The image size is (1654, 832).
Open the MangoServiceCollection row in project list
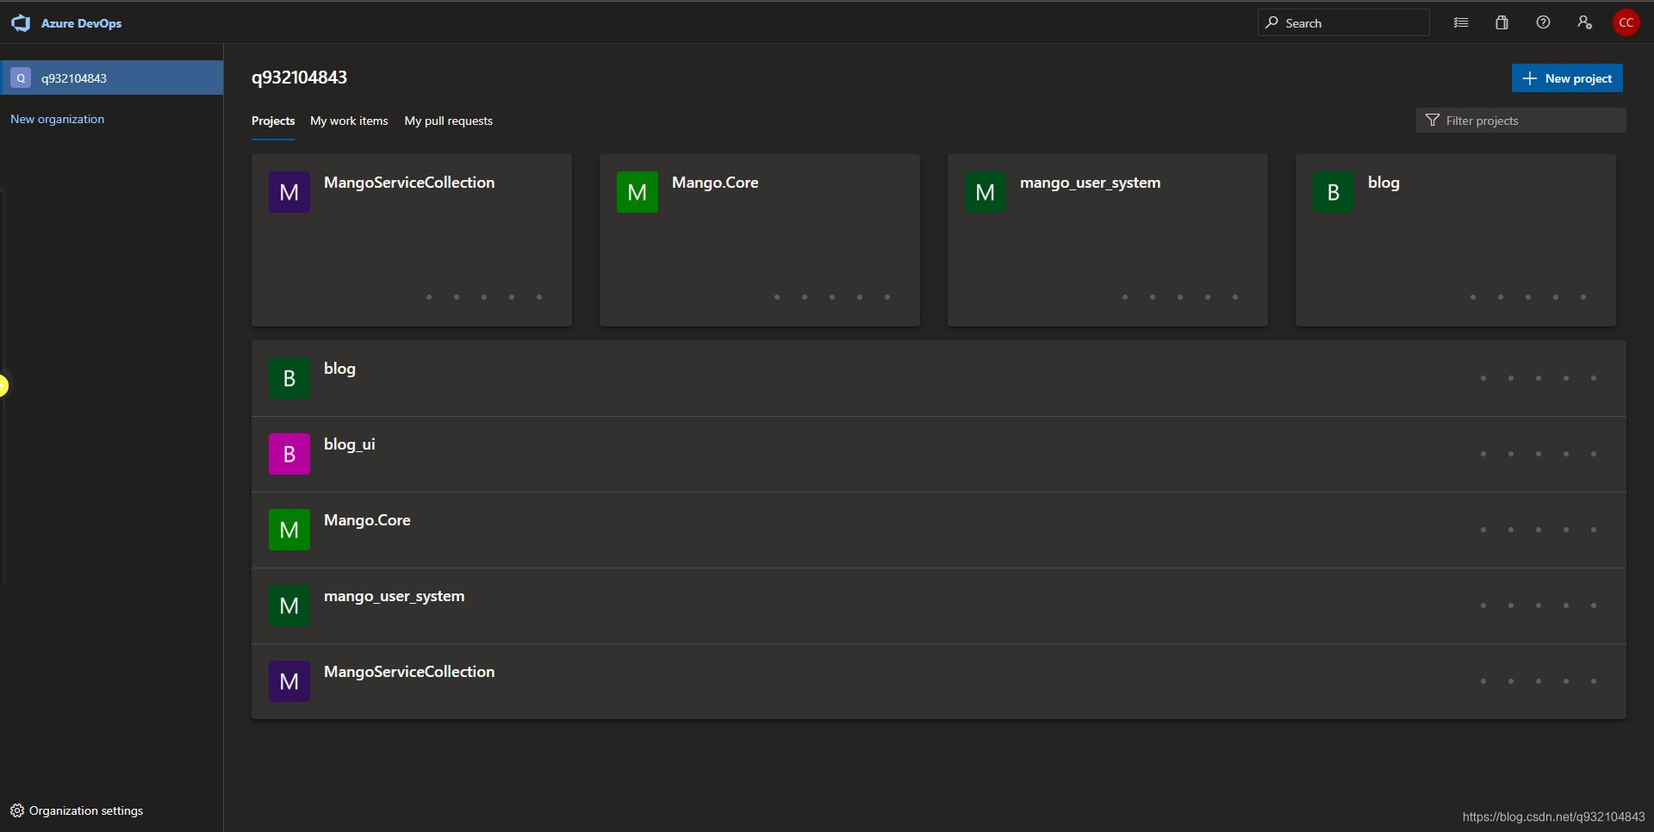coord(939,681)
